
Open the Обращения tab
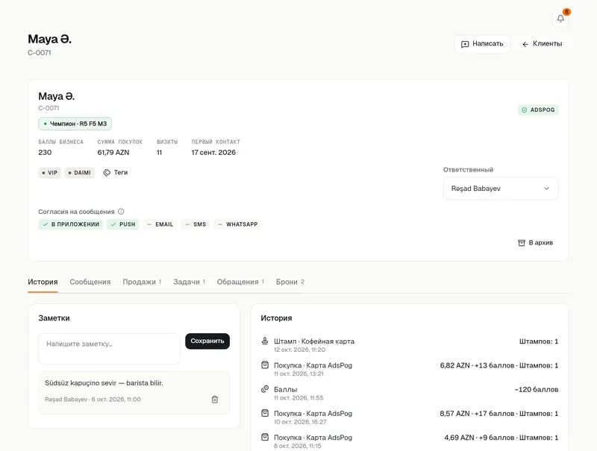click(x=240, y=282)
